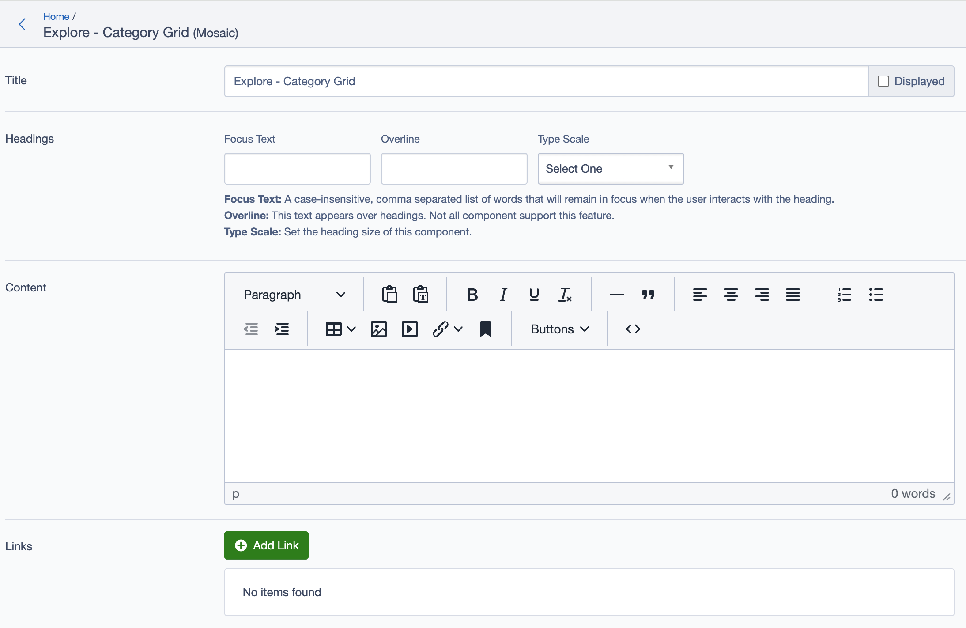
Task: Click inside the Focus Text field
Action: point(297,168)
